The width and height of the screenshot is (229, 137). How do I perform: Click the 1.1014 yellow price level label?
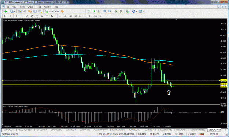click(x=224, y=80)
